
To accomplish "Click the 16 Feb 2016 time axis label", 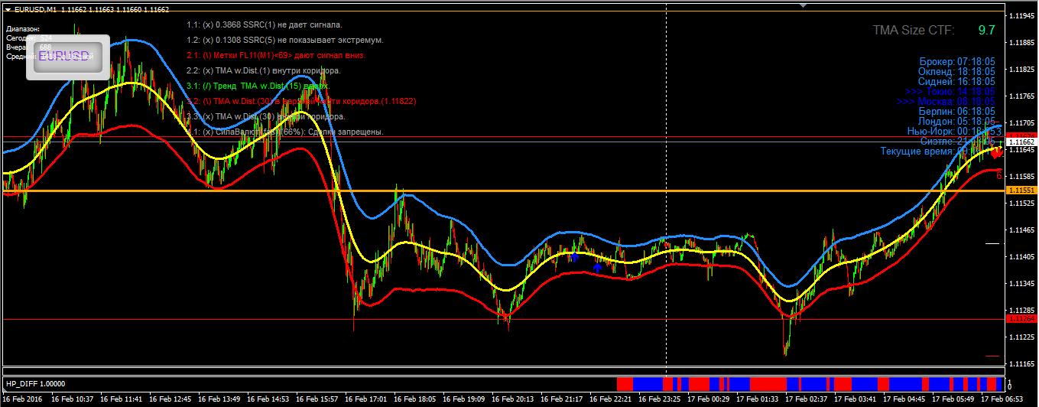I will pyautogui.click(x=23, y=399).
